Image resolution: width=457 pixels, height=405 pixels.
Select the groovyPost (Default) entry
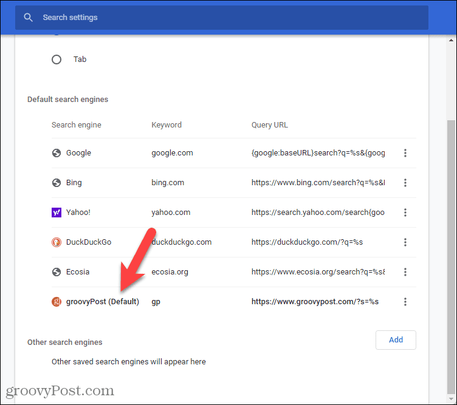tap(103, 301)
